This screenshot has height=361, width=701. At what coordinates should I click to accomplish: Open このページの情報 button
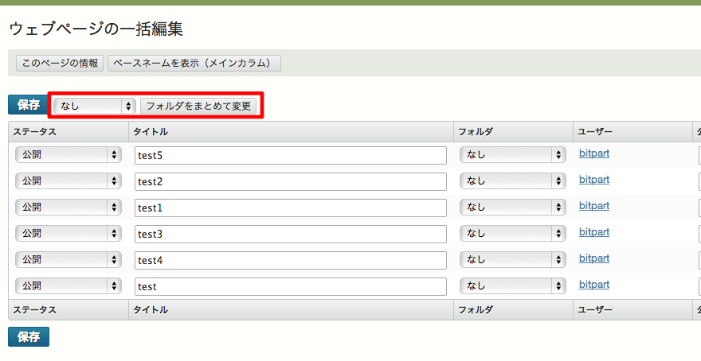[x=60, y=64]
